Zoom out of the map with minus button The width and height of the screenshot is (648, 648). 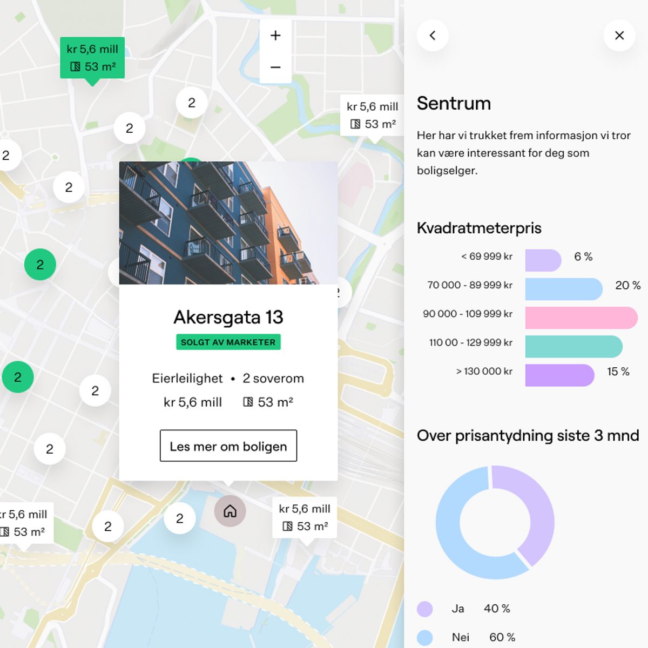pos(275,67)
